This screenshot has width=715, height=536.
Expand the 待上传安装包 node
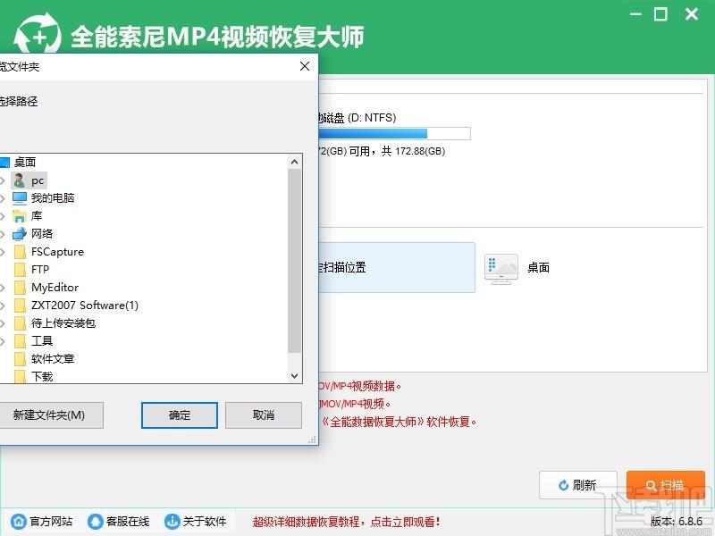3,323
